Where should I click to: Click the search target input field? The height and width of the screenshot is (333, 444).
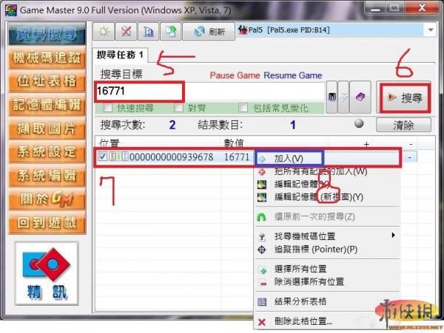pos(210,92)
